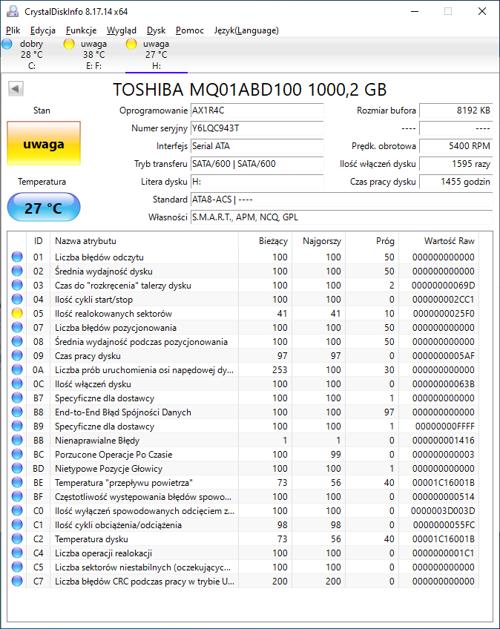Select row 'Temperatura dysku'
The height and width of the screenshot is (629, 500).
[x=243, y=539]
